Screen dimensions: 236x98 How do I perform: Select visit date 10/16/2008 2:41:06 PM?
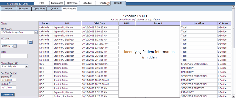[x=100, y=60]
